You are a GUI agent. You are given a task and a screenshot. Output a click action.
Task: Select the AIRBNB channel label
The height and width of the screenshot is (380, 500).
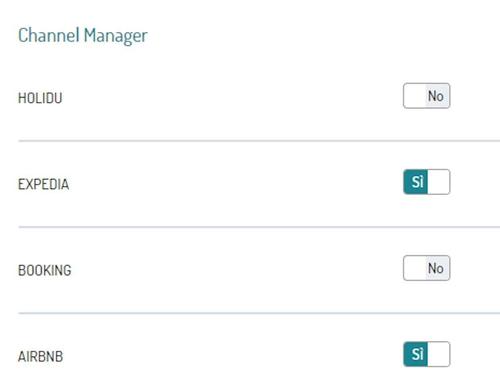point(40,357)
